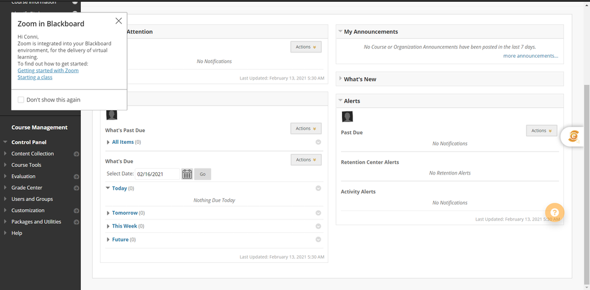Image resolution: width=590 pixels, height=290 pixels.
Task: Click the arrow icon next to Grade Center
Action: 76,188
